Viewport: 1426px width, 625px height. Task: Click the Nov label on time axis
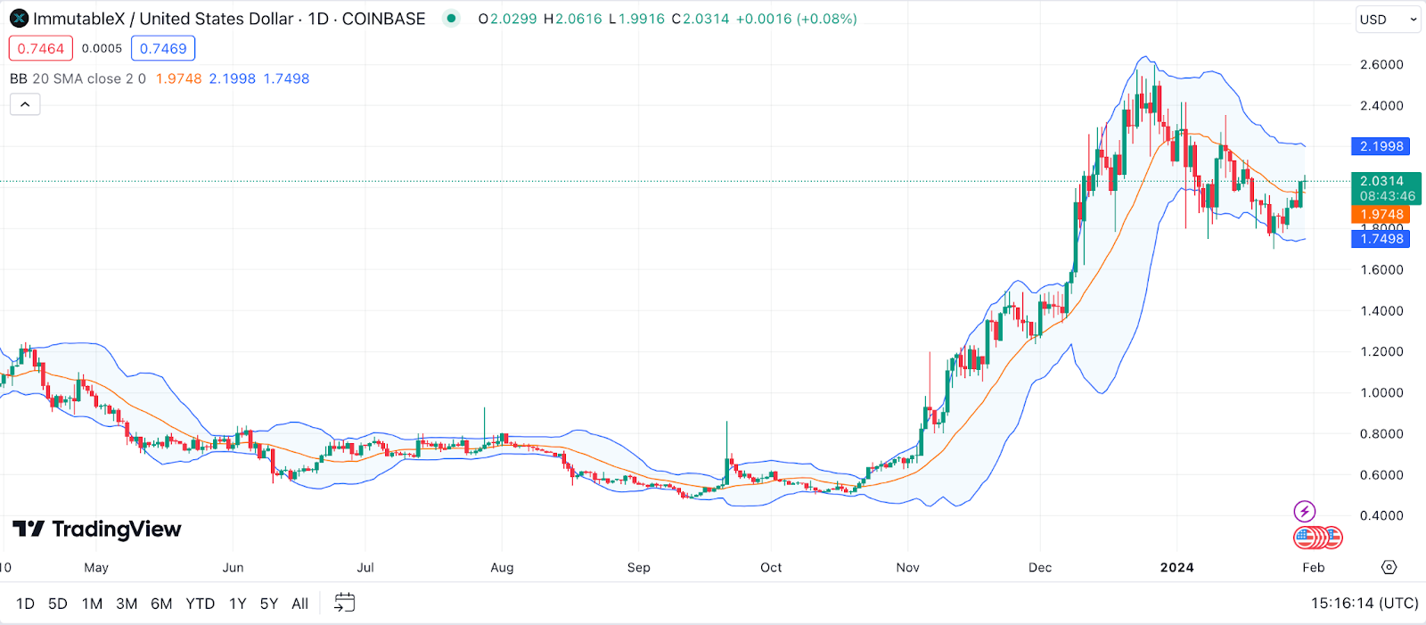(907, 567)
